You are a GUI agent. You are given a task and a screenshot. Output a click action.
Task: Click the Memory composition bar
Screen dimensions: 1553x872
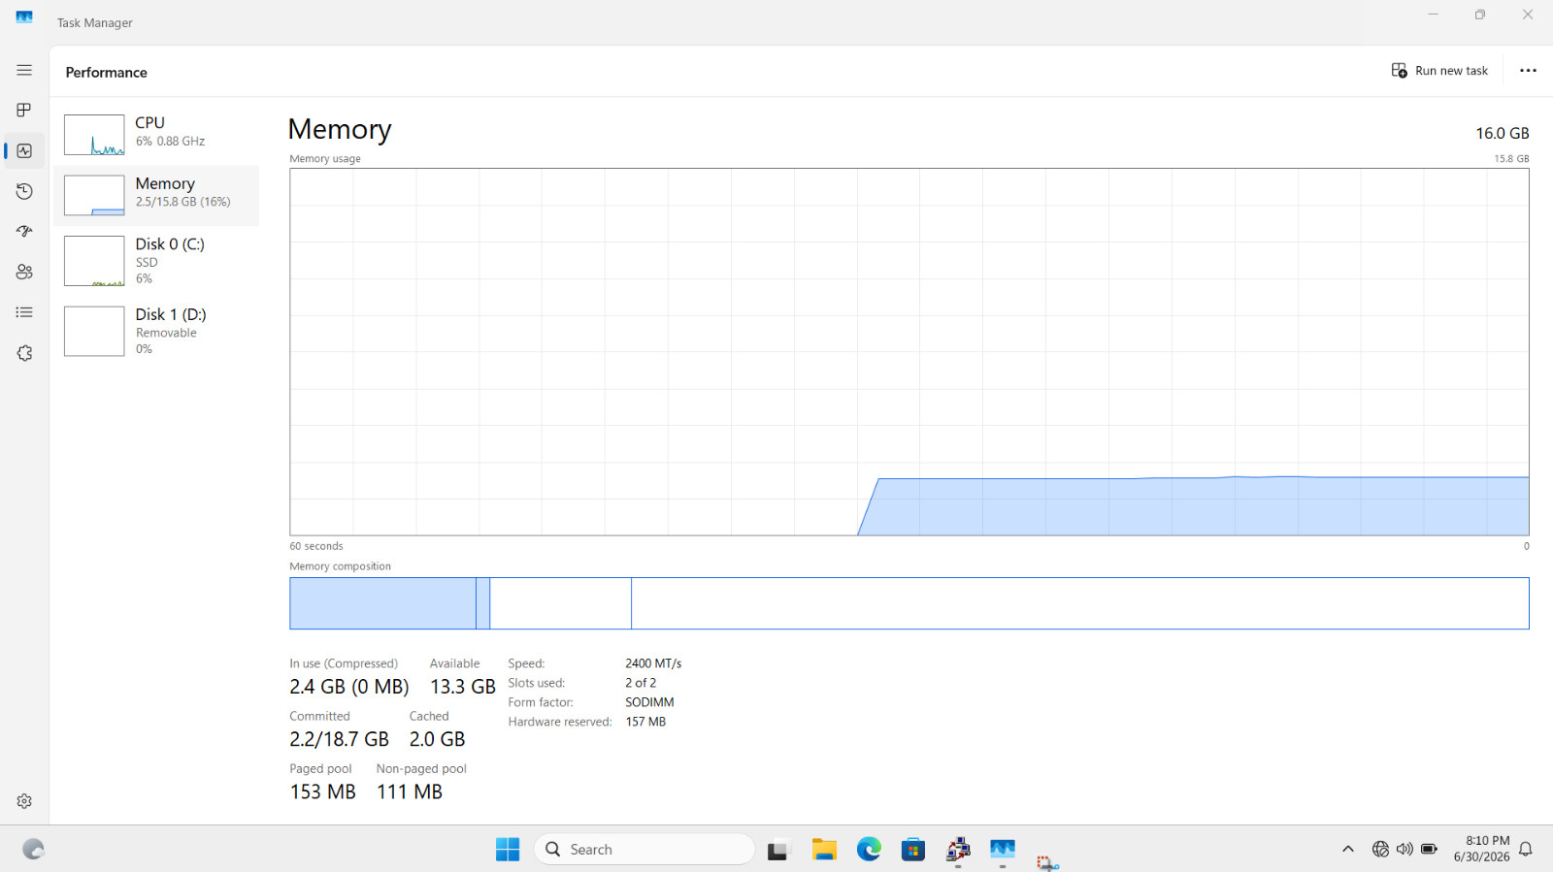pyautogui.click(x=909, y=603)
